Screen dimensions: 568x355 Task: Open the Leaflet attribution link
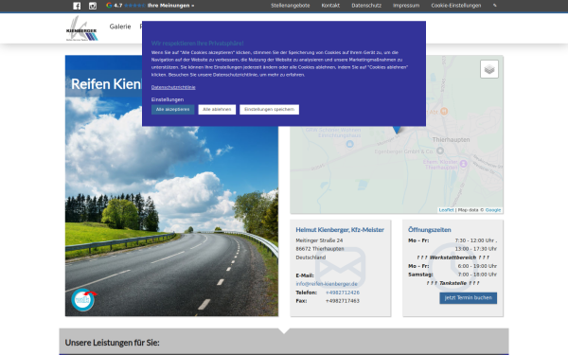(446, 210)
